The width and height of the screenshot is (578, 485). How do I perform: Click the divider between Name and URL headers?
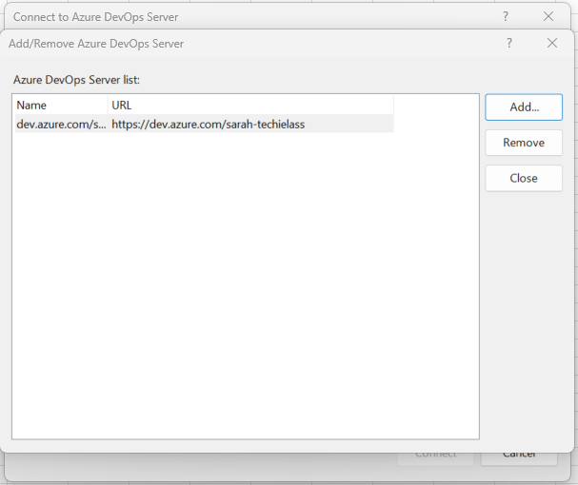pyautogui.click(x=109, y=106)
